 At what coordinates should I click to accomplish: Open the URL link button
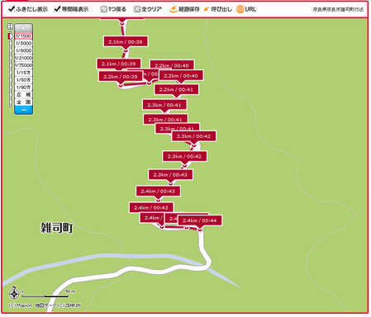point(246,9)
